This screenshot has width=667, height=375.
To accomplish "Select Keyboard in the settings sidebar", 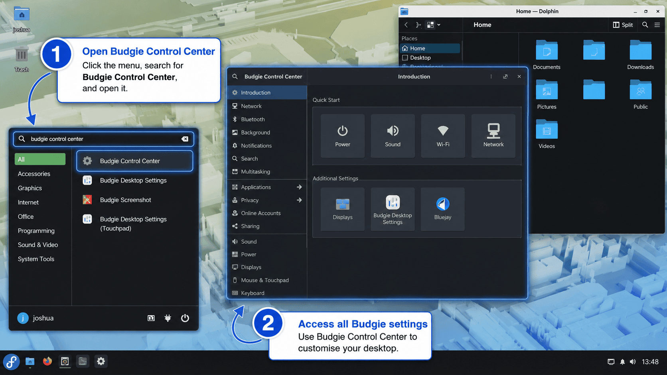I will (267, 293).
